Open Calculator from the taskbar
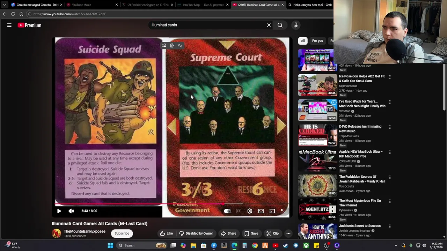The image size is (447, 251). 244,245
